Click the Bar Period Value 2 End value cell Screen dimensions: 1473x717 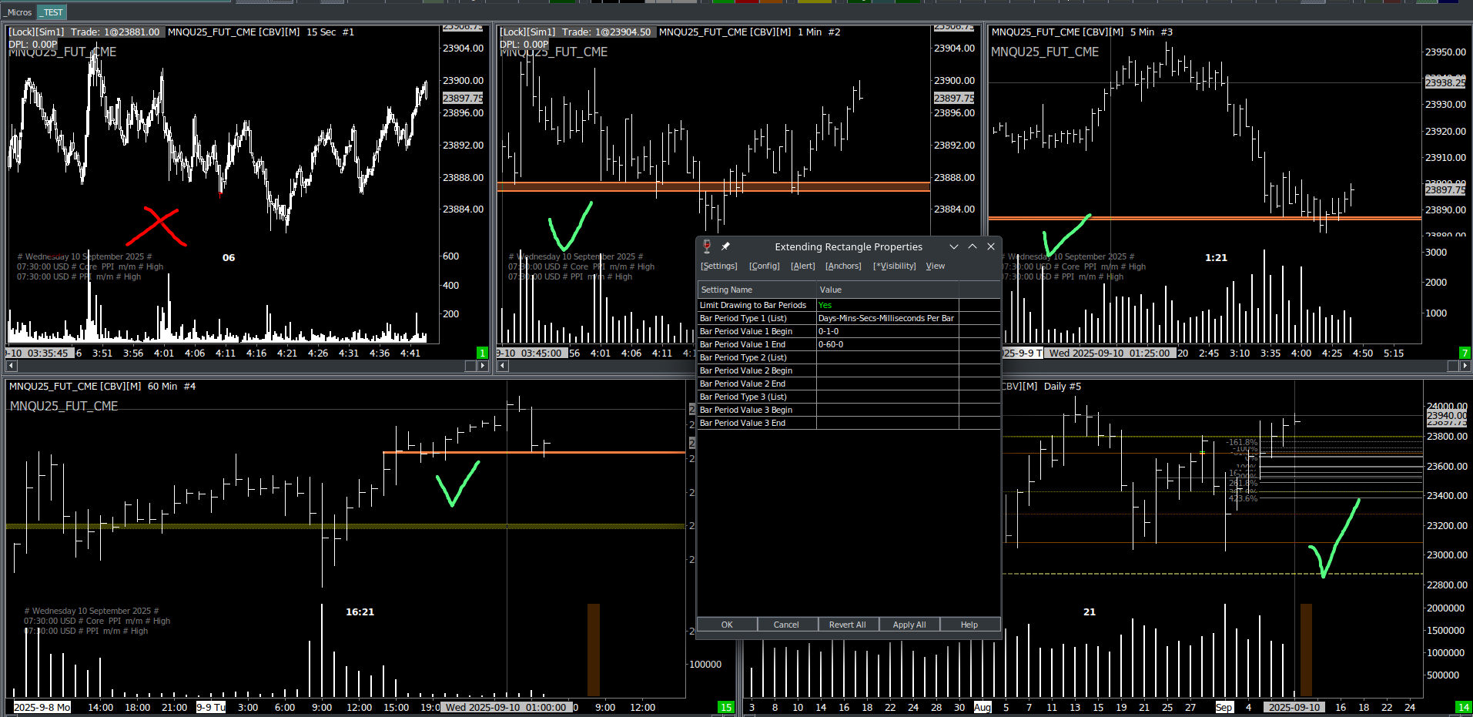(887, 384)
